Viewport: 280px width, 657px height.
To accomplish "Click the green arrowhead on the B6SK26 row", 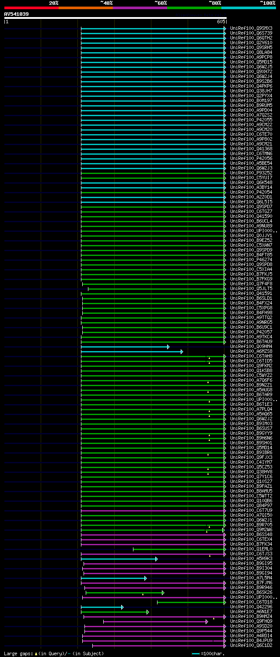I will point(163,593).
